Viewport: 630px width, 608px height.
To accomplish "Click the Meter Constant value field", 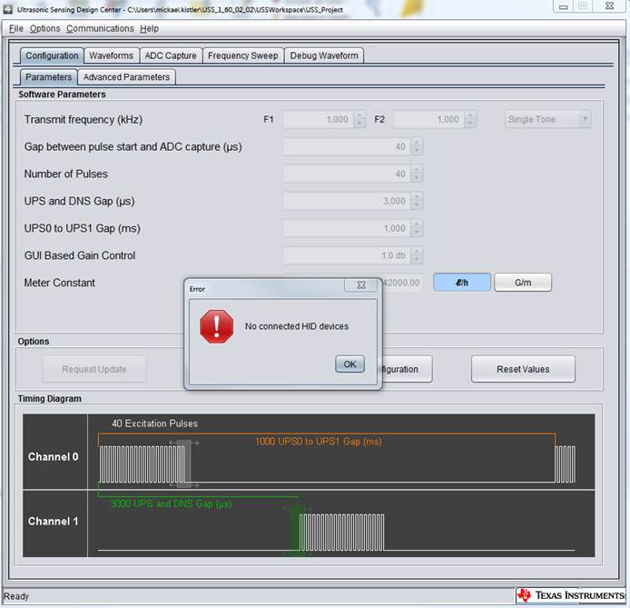I will (x=402, y=283).
